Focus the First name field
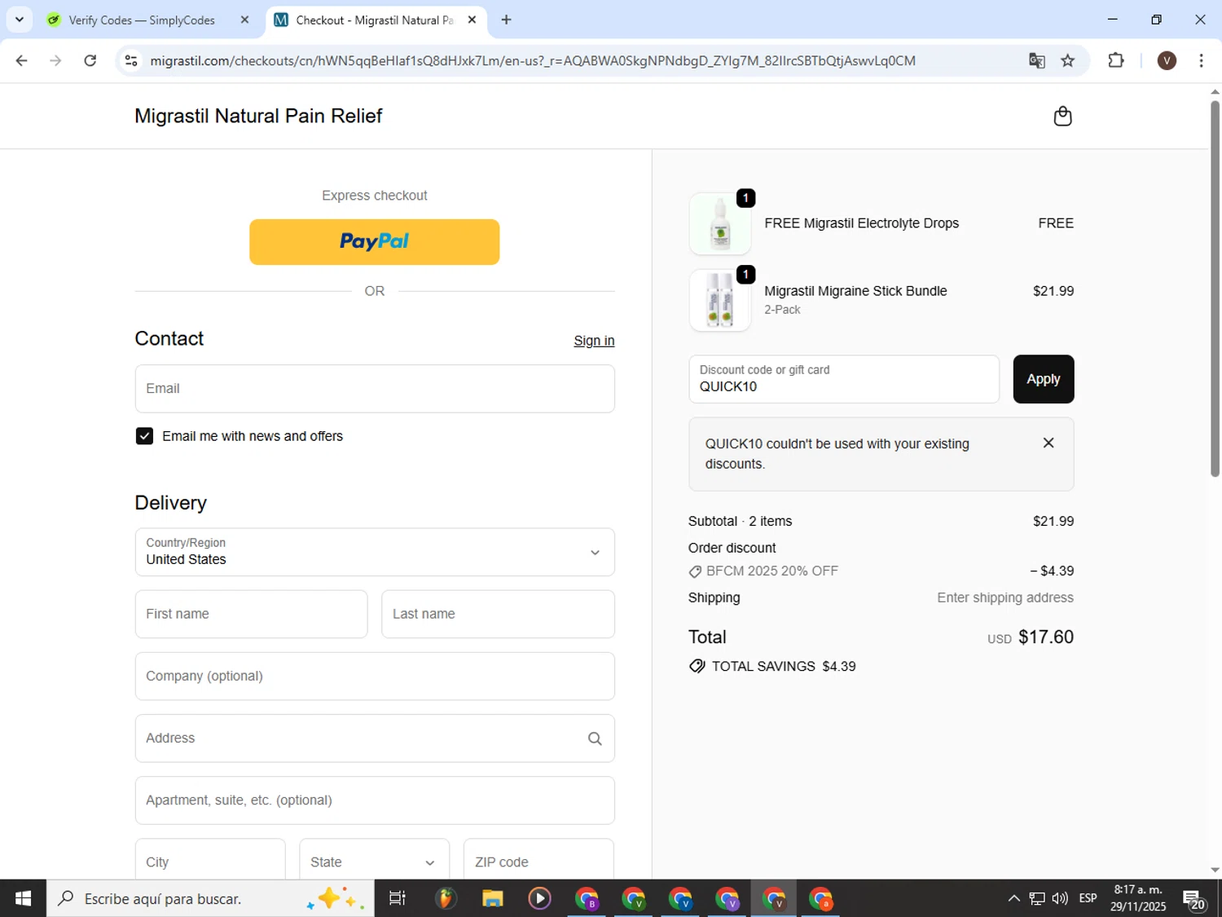This screenshot has height=917, width=1222. coord(251,614)
